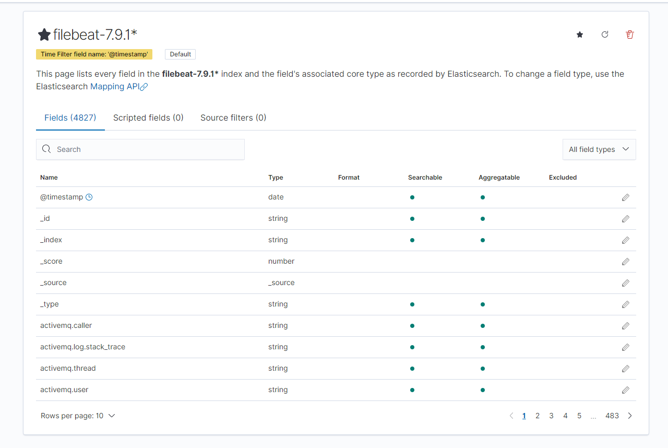Refresh the index pattern field list

[x=605, y=34]
